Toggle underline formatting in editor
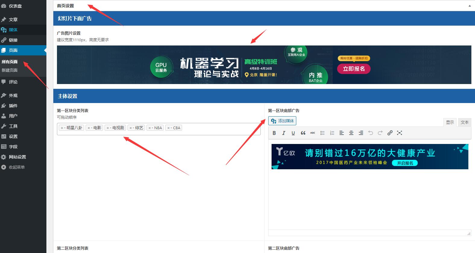The height and width of the screenshot is (253, 475). tap(293, 133)
